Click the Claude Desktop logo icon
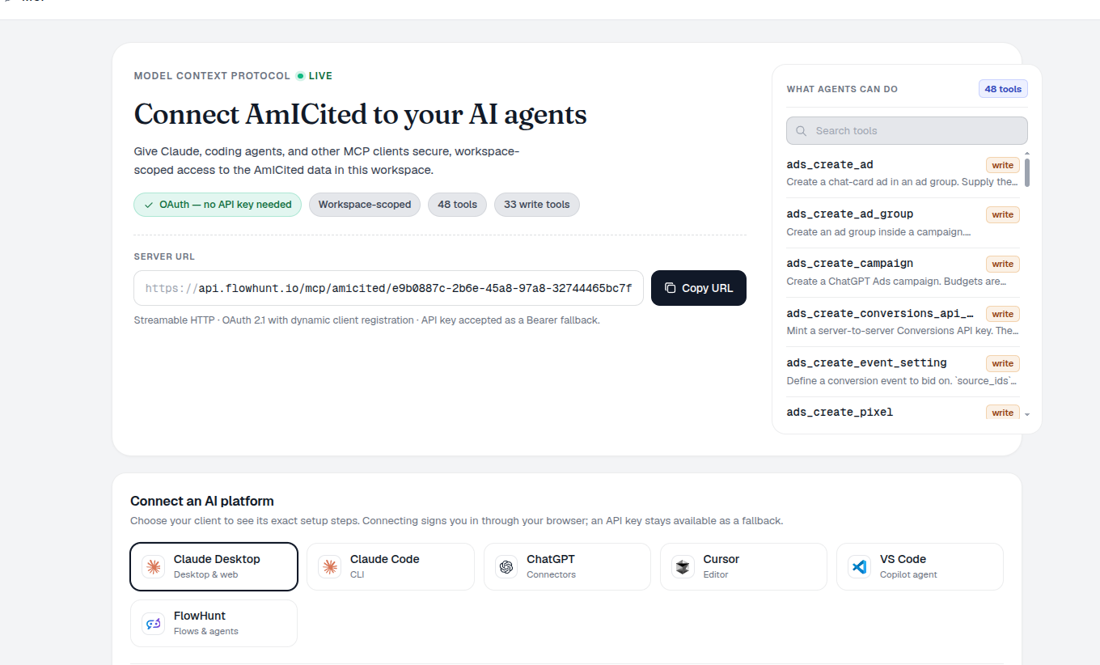Viewport: 1100px width, 665px height. coord(153,566)
